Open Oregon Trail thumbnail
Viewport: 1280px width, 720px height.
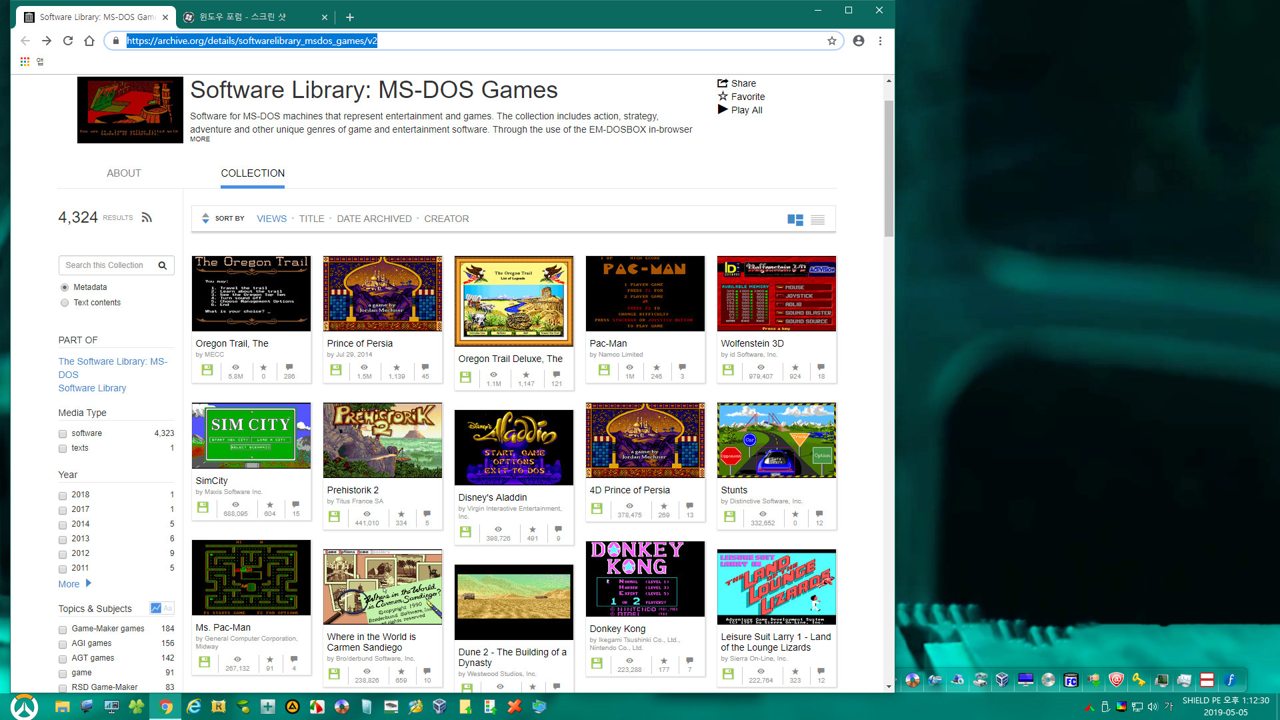pyautogui.click(x=251, y=293)
